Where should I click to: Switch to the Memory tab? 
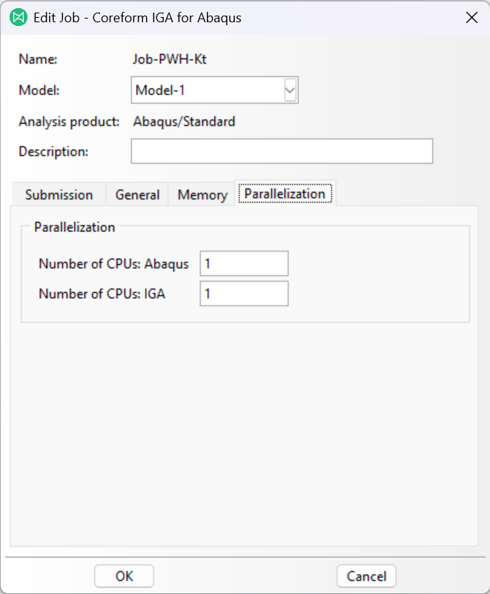click(202, 195)
